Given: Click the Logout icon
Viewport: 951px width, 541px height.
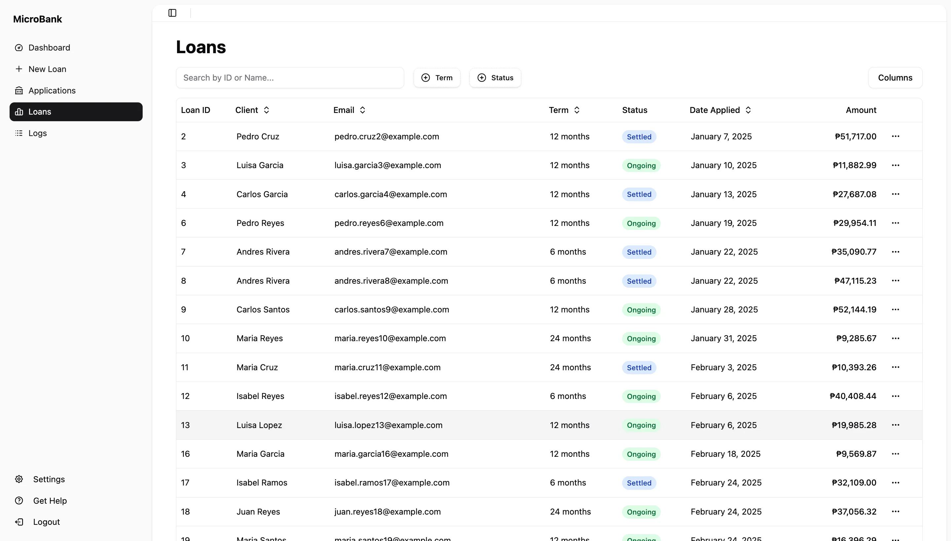Looking at the screenshot, I should [19, 522].
